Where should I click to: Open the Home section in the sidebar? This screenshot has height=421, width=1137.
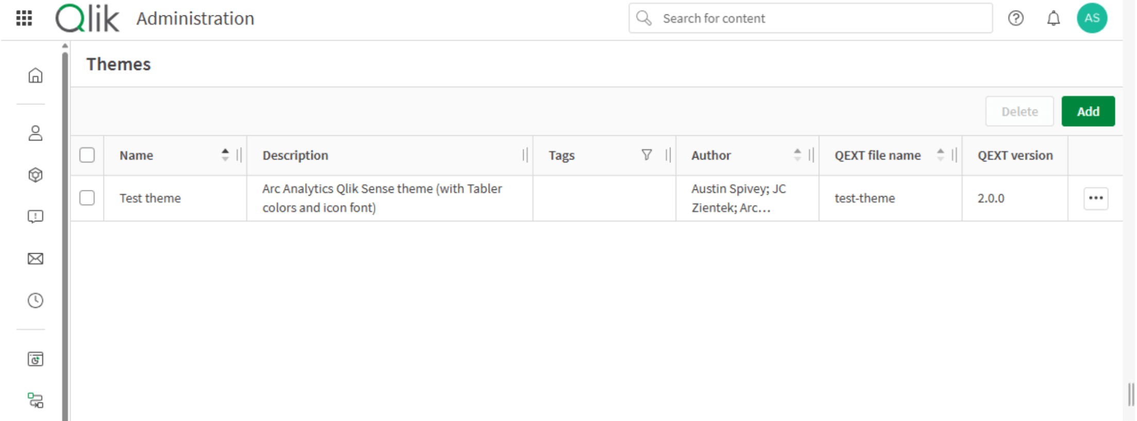pyautogui.click(x=35, y=75)
